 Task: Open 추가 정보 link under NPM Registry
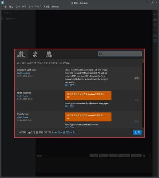tap(70, 106)
